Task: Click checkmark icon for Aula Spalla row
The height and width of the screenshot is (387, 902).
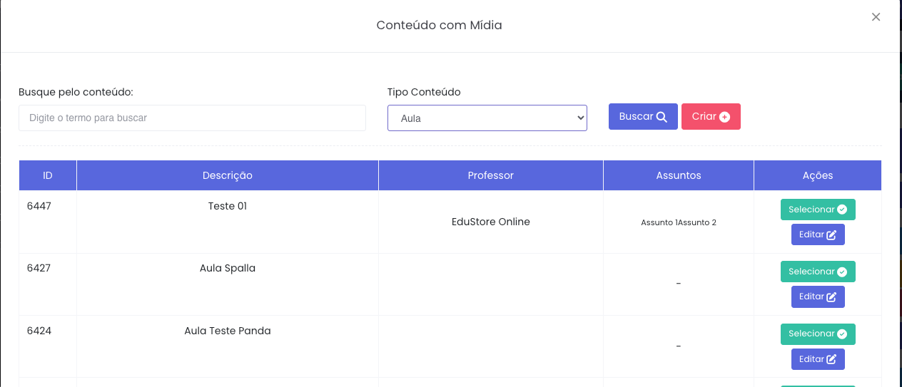Action: pos(842,272)
